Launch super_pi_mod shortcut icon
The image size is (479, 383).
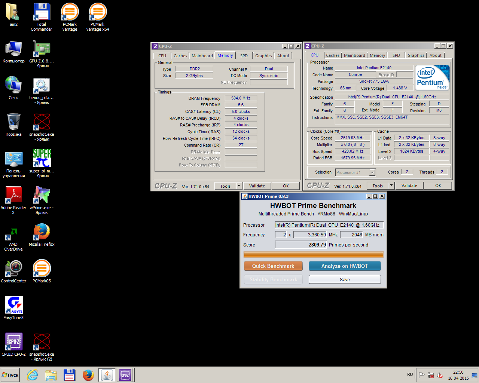tap(42, 164)
